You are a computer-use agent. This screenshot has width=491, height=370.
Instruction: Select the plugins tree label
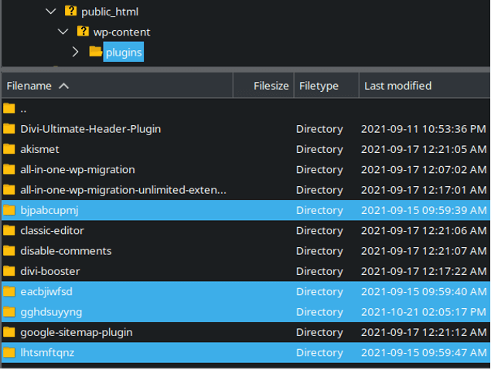124,53
